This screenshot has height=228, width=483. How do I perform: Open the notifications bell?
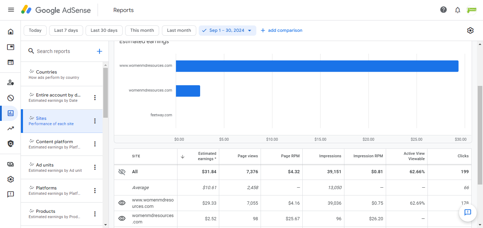coord(458,10)
